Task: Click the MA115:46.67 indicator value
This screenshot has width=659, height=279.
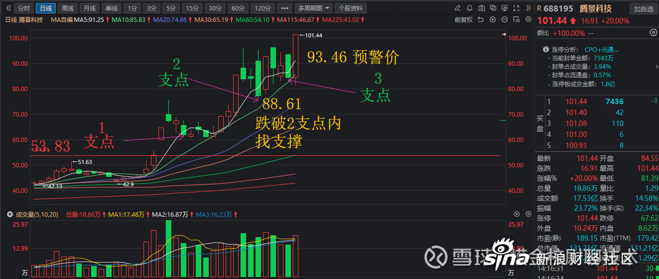Action: click(x=295, y=19)
